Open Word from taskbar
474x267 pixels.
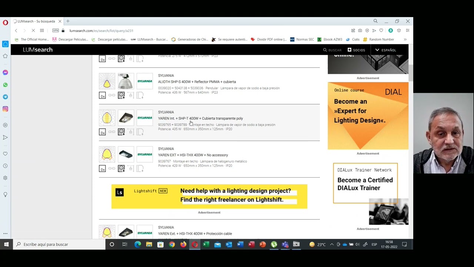(x=240, y=244)
